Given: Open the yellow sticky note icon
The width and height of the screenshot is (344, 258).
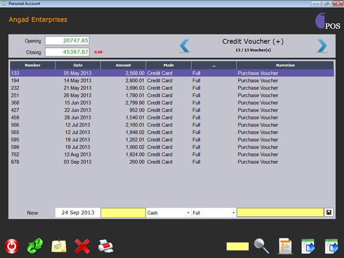Looking at the screenshot, I should pos(58,246).
